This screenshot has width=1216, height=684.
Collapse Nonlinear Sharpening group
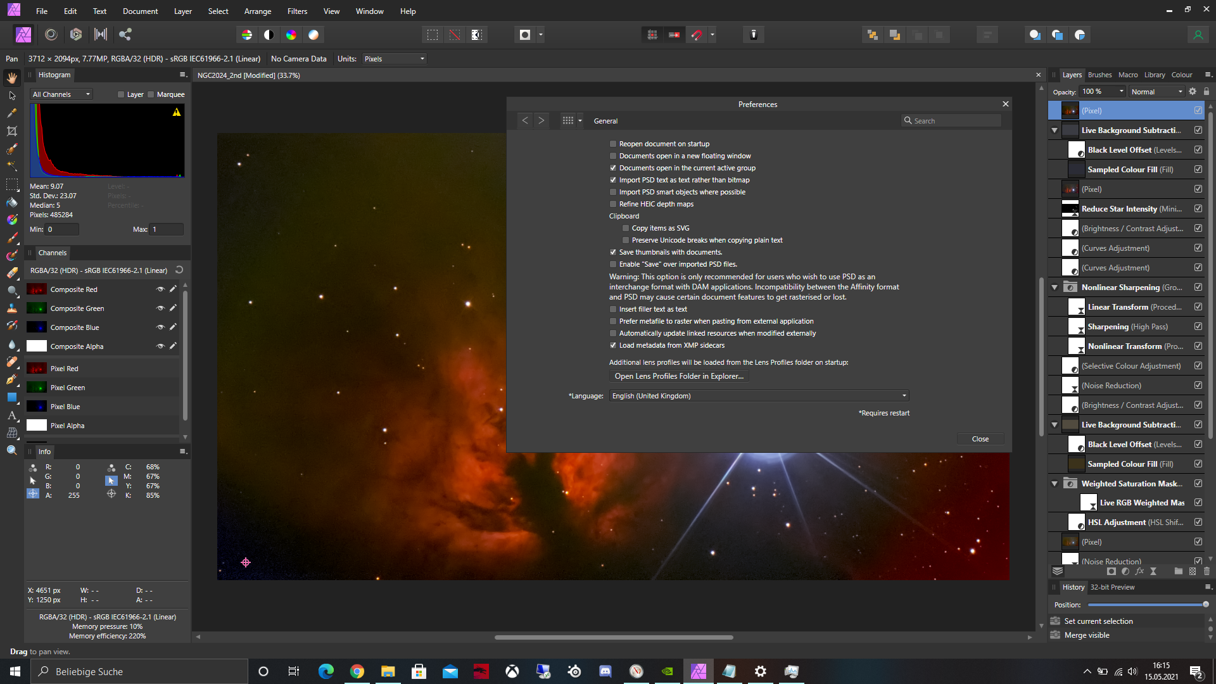click(x=1054, y=287)
